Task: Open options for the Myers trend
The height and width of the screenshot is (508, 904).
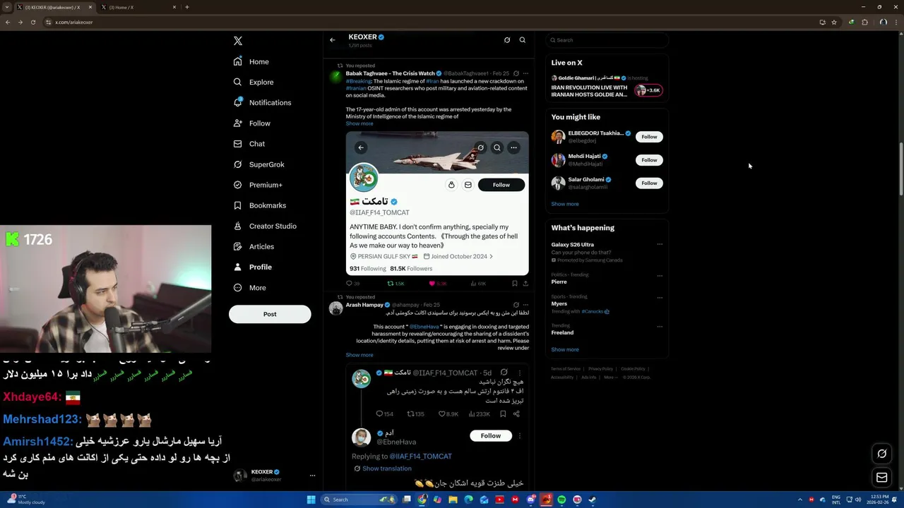Action: click(x=660, y=298)
